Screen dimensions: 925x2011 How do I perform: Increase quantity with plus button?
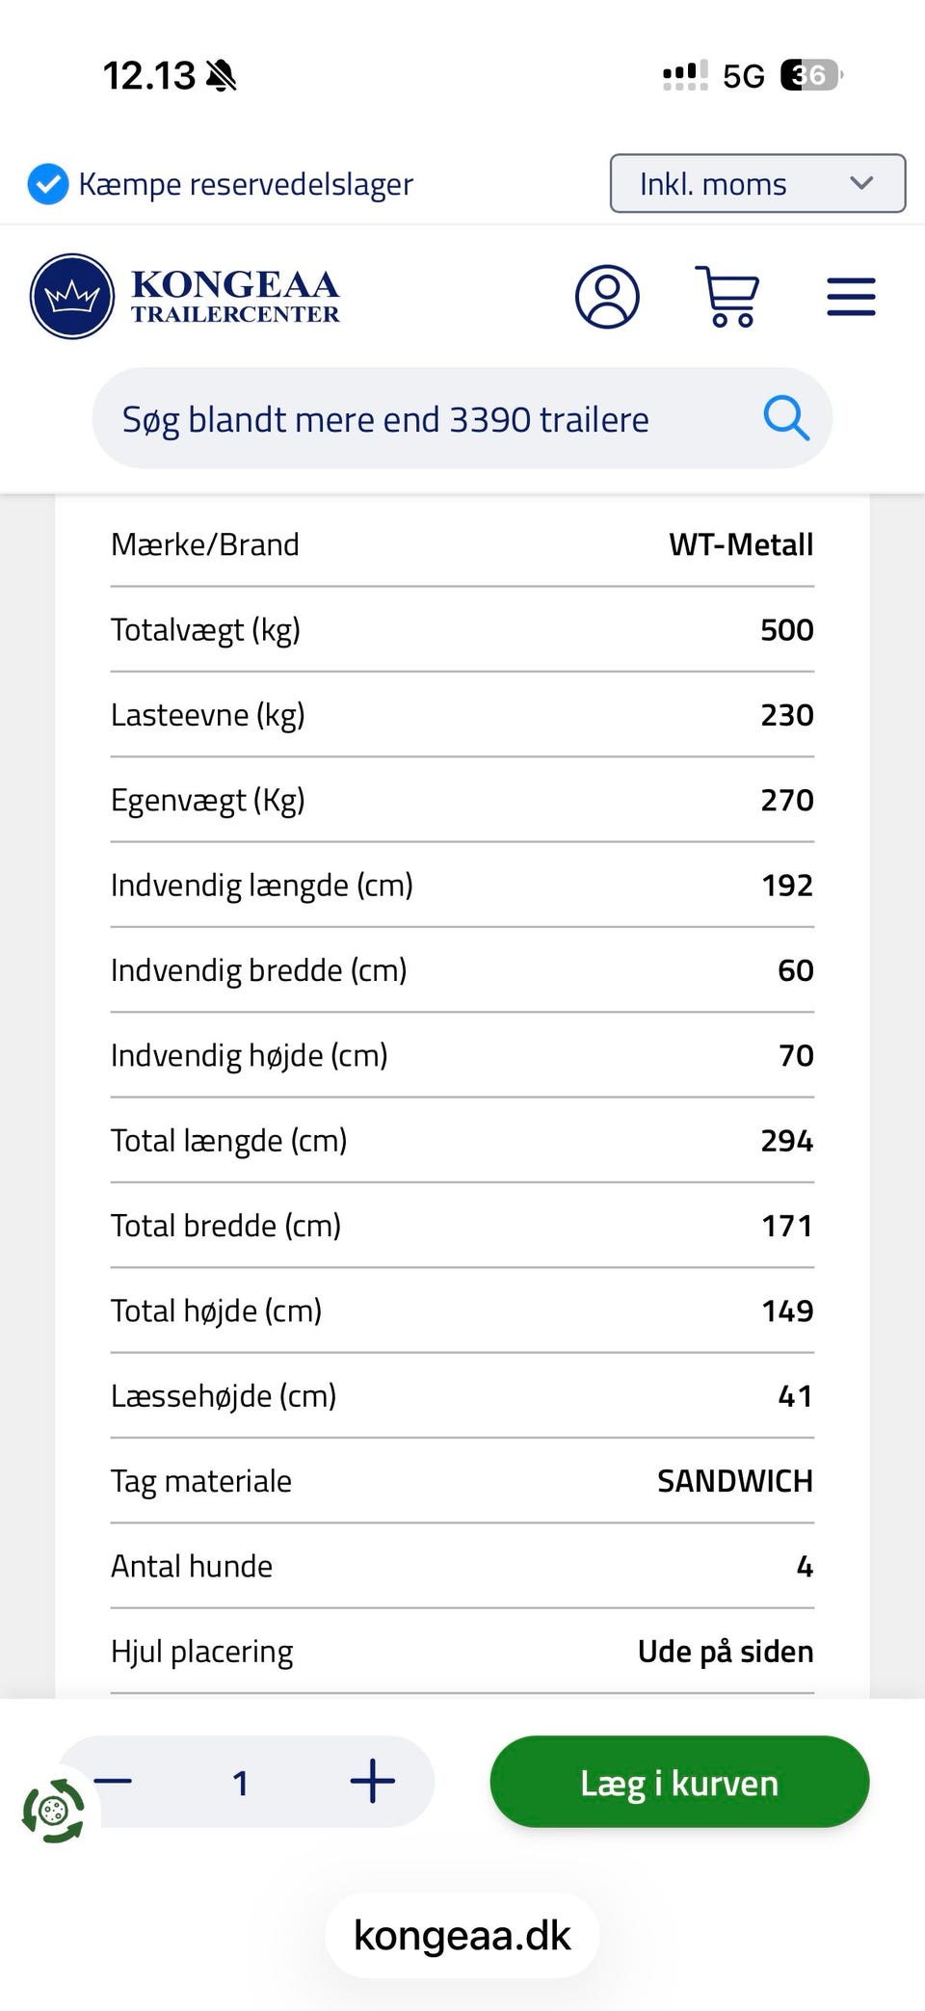[x=373, y=1781]
